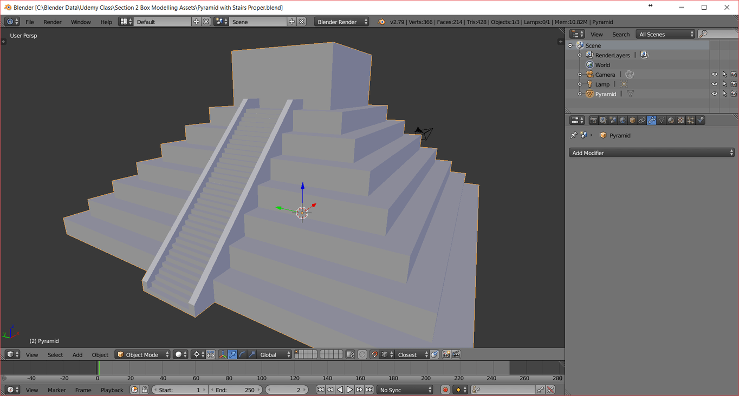This screenshot has width=739, height=396.
Task: Toggle Camera visibility eye in outliner
Action: point(715,75)
